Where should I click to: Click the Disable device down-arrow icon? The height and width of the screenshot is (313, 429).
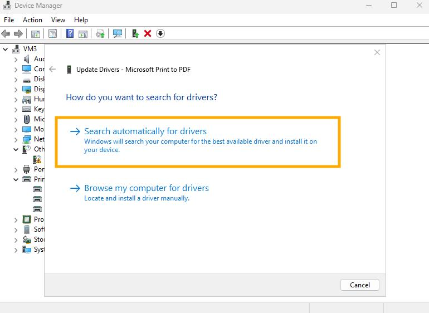pyautogui.click(x=160, y=33)
